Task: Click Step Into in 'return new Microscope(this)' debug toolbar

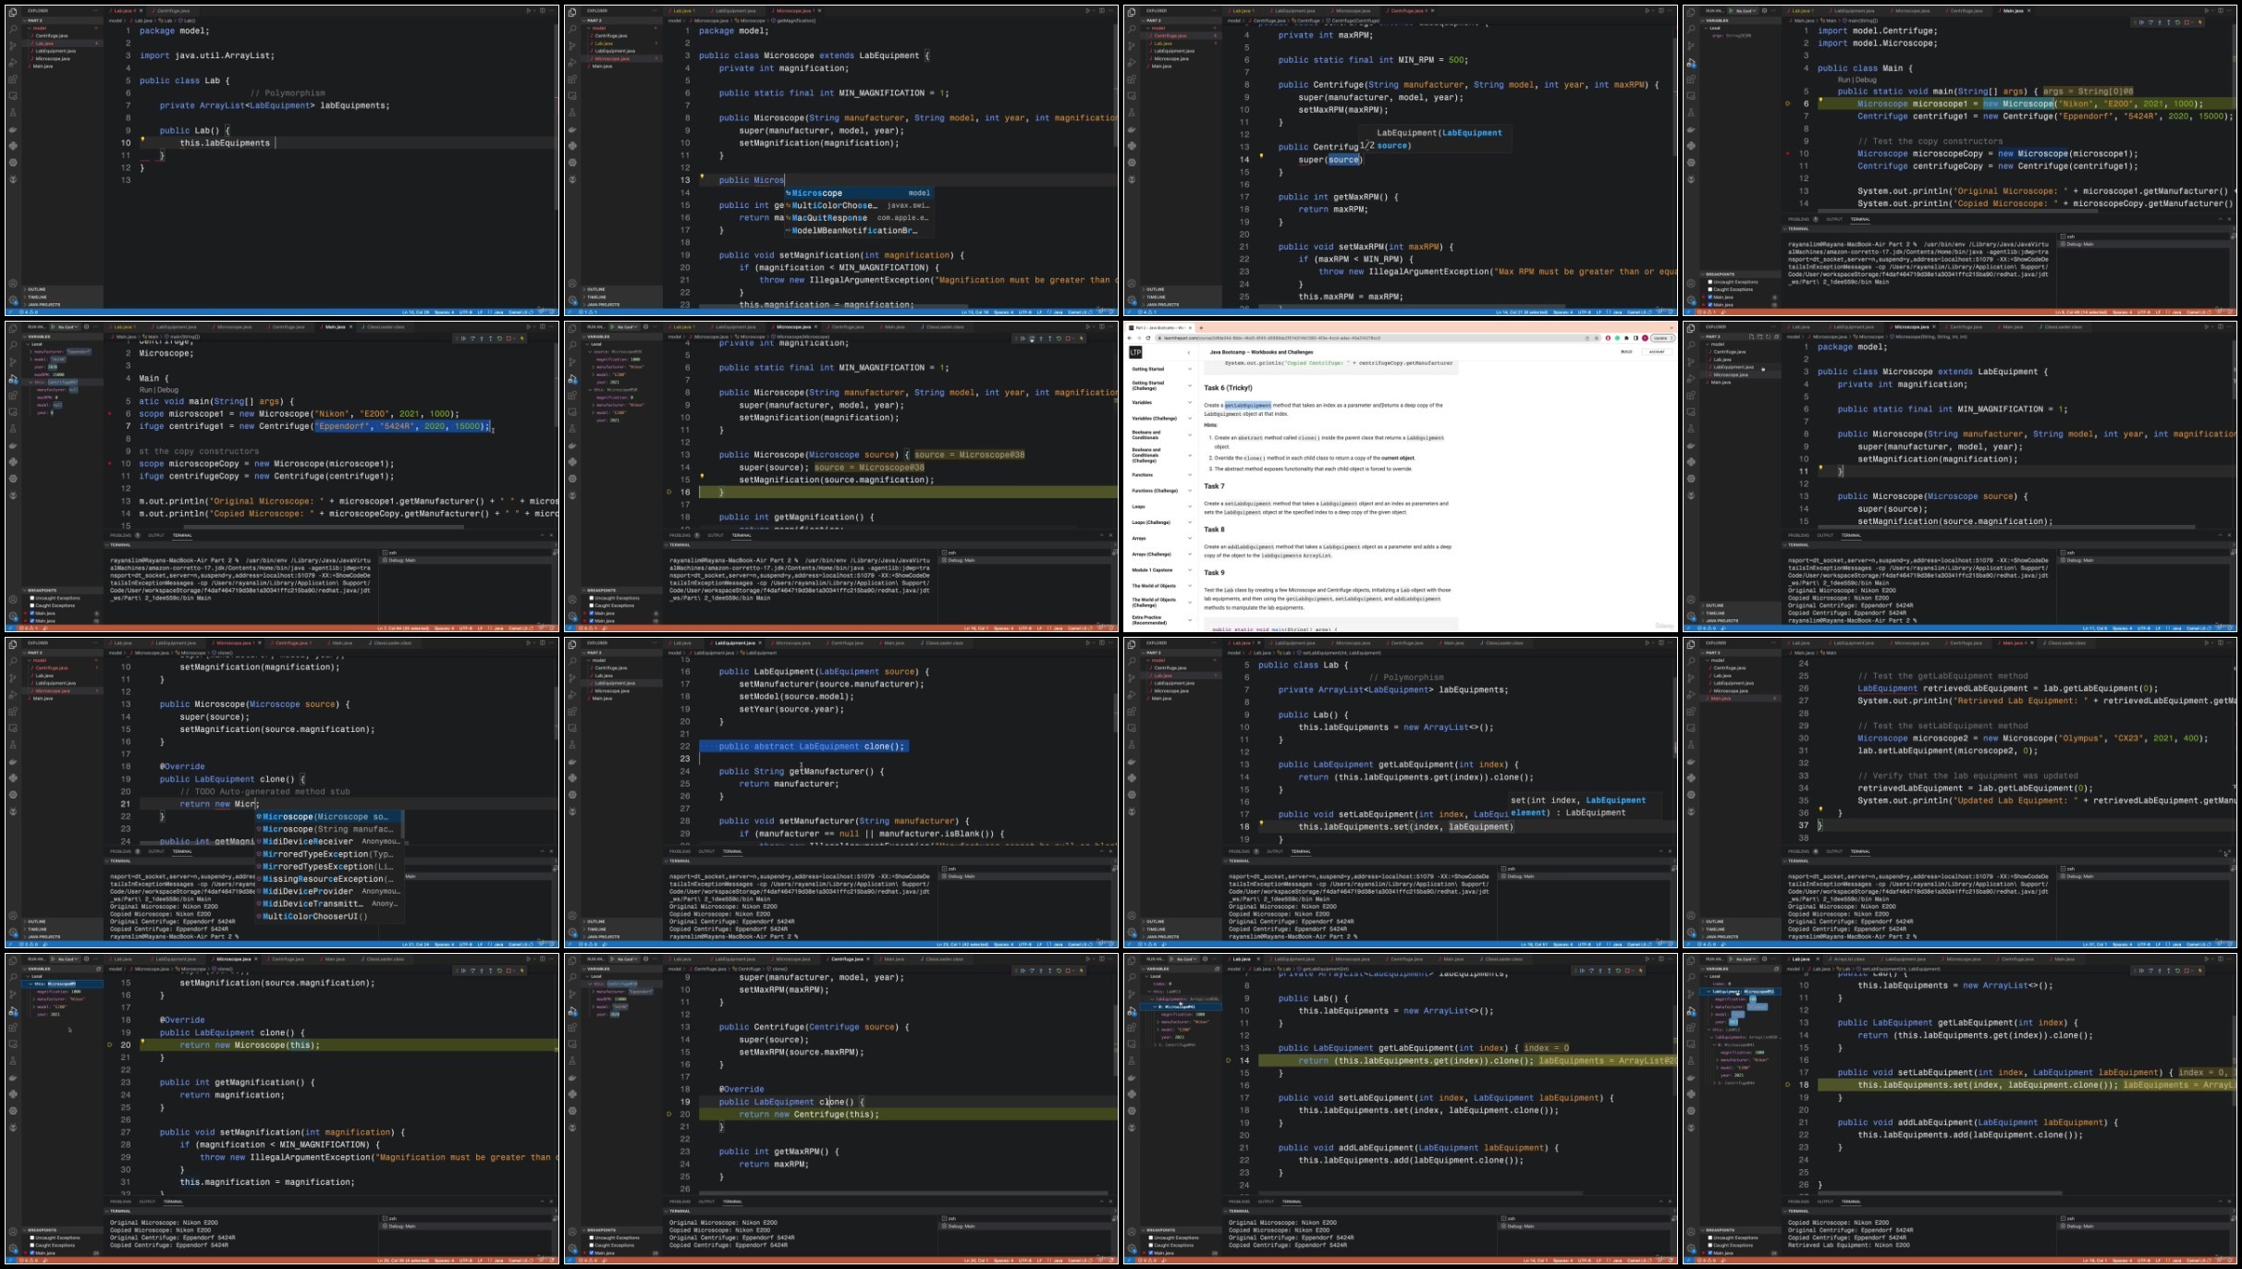Action: (482, 970)
